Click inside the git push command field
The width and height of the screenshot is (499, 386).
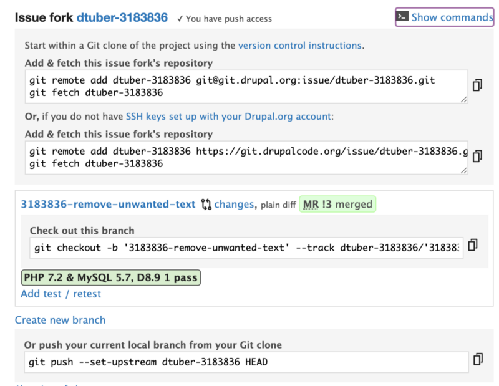click(246, 362)
